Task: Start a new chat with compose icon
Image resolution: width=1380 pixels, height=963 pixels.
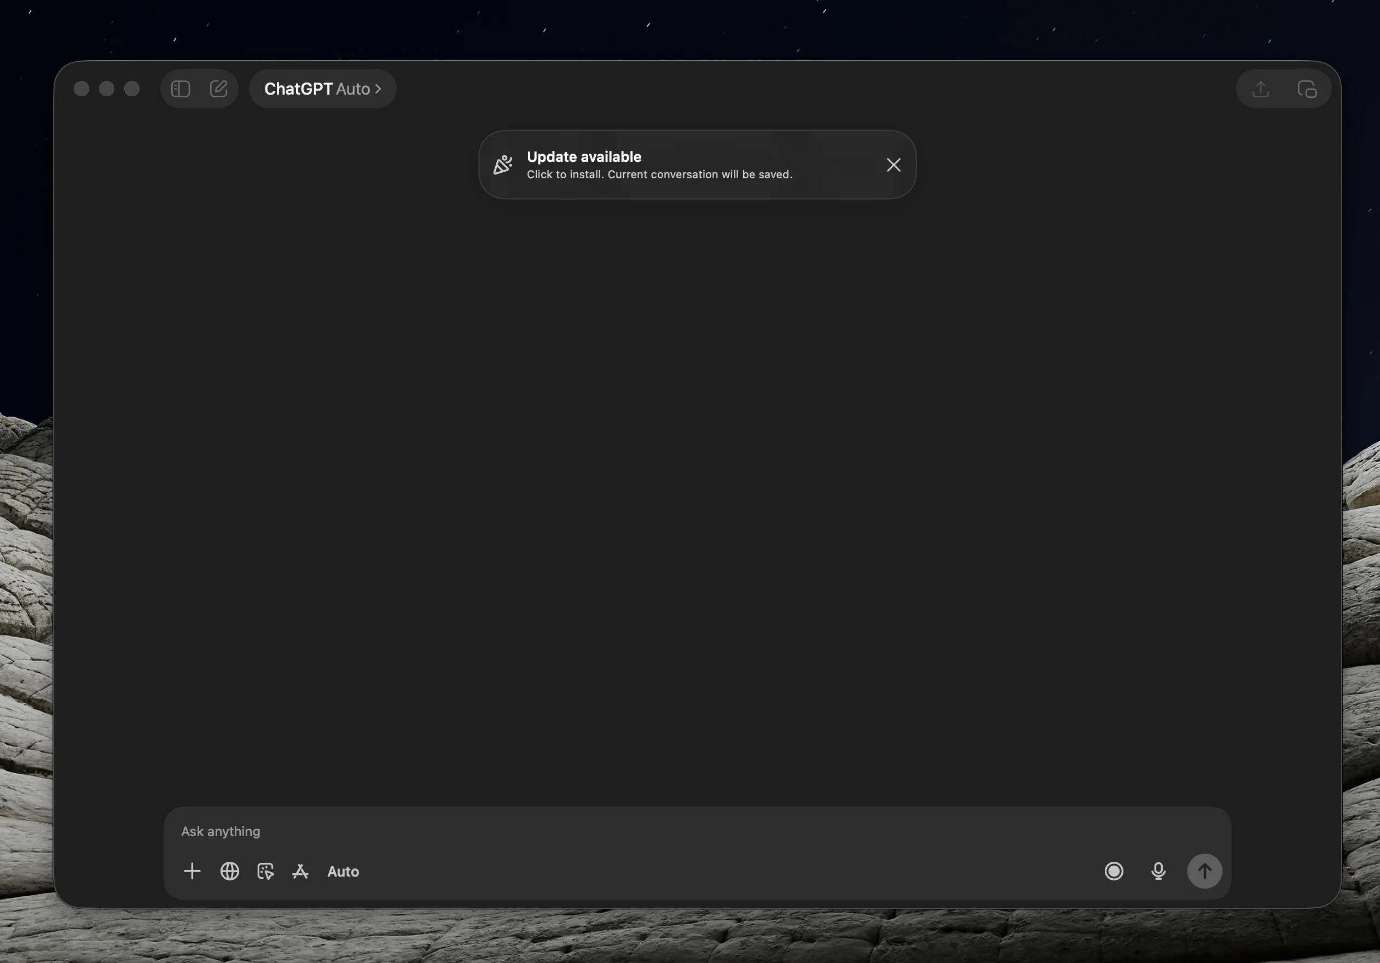Action: tap(219, 89)
